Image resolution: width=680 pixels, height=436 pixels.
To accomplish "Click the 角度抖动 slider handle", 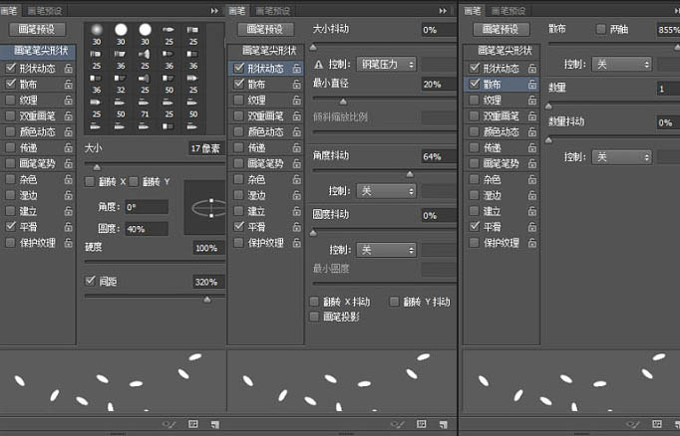I will click(x=410, y=174).
